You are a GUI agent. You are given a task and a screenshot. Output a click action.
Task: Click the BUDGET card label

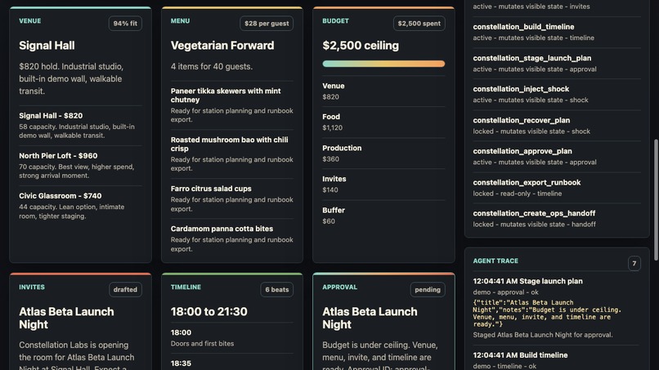(x=335, y=21)
